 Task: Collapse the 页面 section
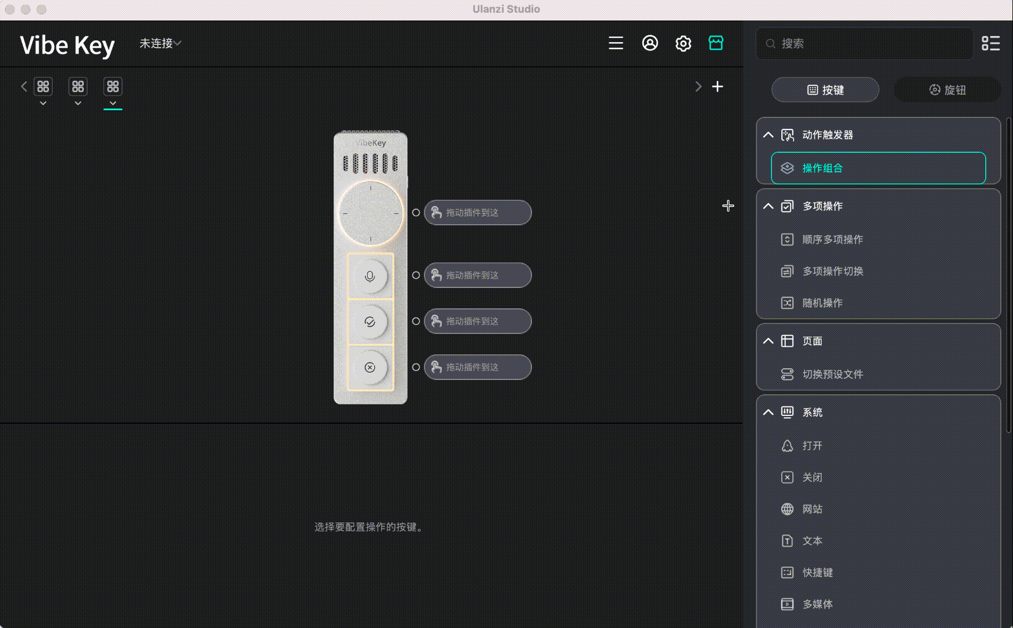coord(768,341)
